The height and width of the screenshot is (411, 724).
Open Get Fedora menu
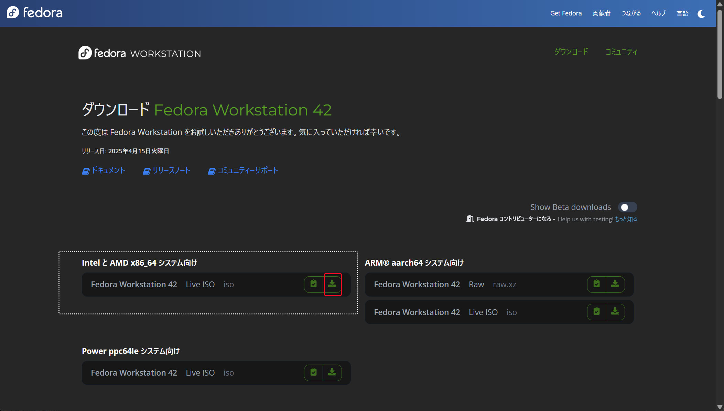point(566,13)
